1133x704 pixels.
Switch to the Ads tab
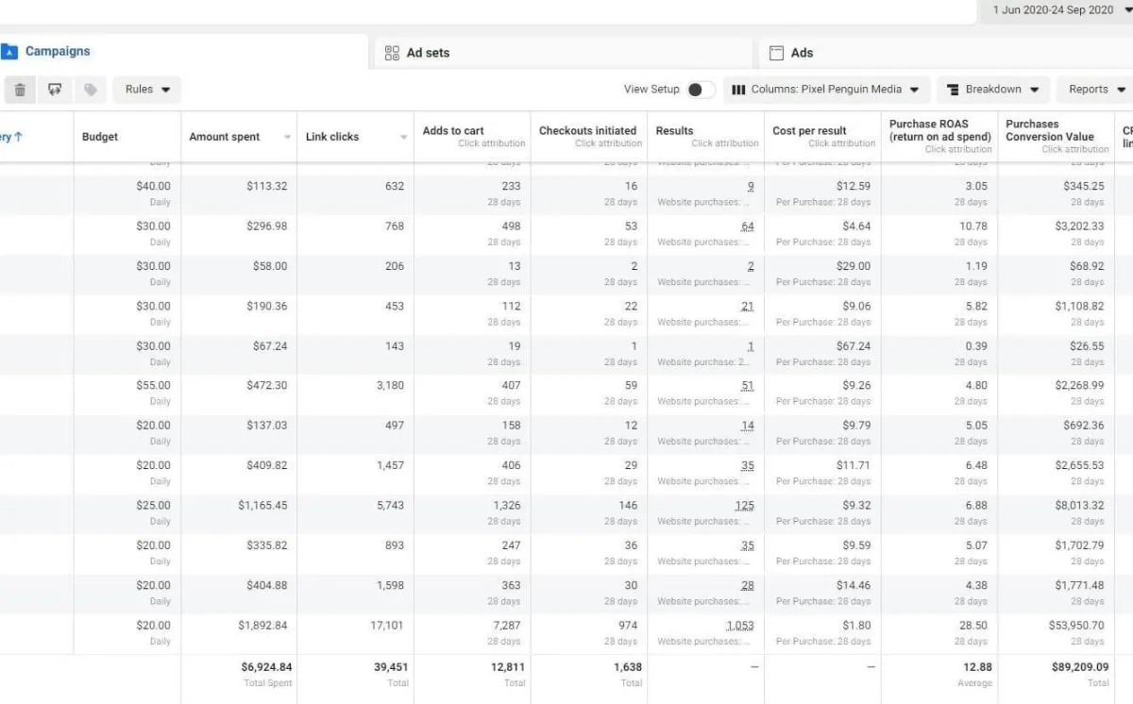coord(802,54)
